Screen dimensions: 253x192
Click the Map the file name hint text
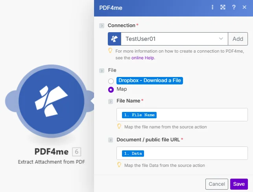[166, 127]
